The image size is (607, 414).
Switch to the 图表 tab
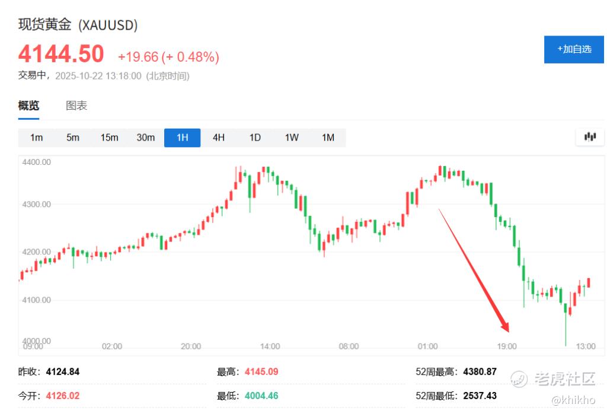click(x=76, y=106)
